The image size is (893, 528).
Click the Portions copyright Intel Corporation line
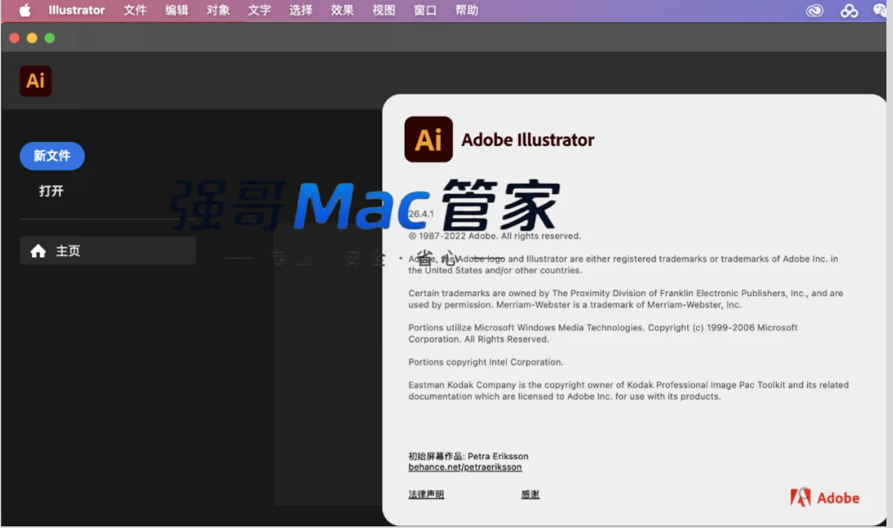(x=486, y=362)
